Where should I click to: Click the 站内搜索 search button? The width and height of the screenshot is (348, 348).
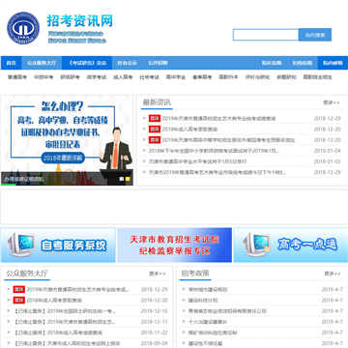[315, 35]
